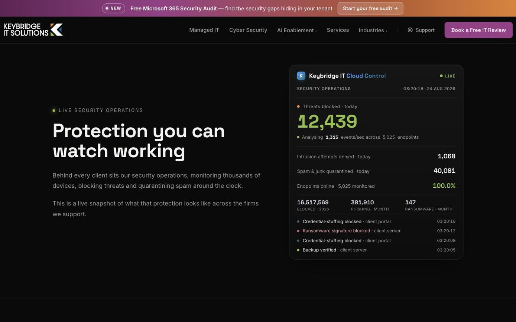The image size is (516, 322).
Task: Click the 100.0% endpoints online value
Action: pos(444,185)
